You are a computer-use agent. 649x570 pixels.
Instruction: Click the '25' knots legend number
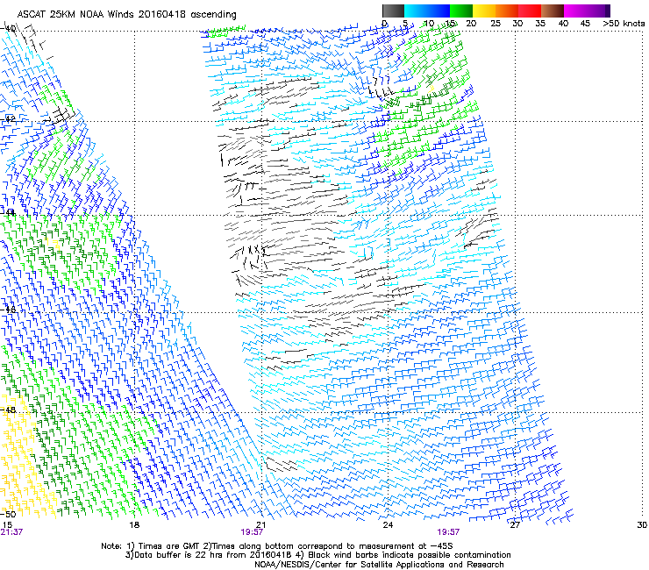pos(496,24)
